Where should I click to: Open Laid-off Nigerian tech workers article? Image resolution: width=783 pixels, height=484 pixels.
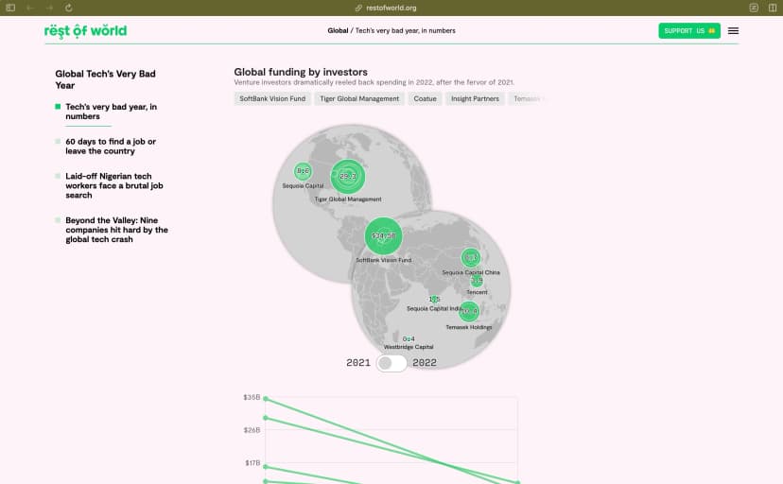tap(113, 185)
